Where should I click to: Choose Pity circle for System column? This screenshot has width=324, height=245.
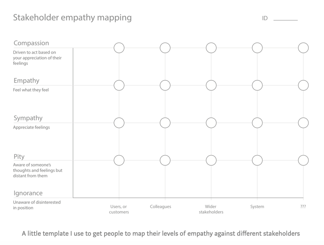point(257,160)
